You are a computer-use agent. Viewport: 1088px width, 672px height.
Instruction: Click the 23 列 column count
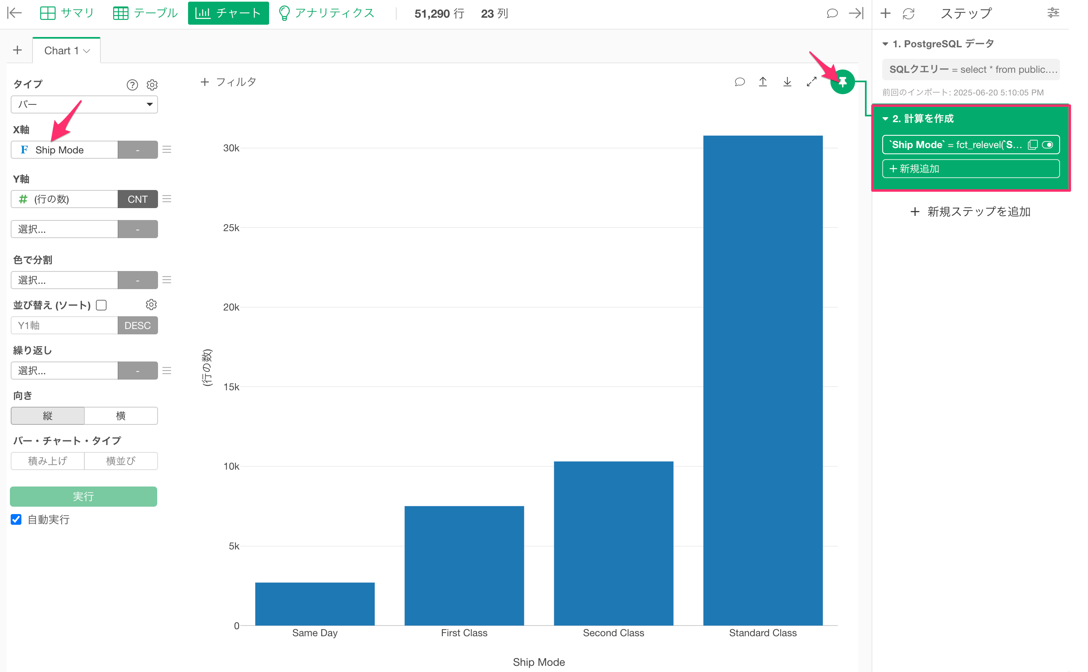tap(495, 14)
